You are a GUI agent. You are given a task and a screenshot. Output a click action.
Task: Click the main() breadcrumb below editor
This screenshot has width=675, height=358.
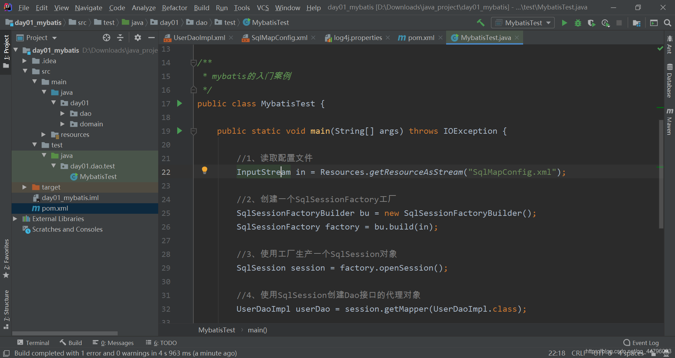pos(257,330)
